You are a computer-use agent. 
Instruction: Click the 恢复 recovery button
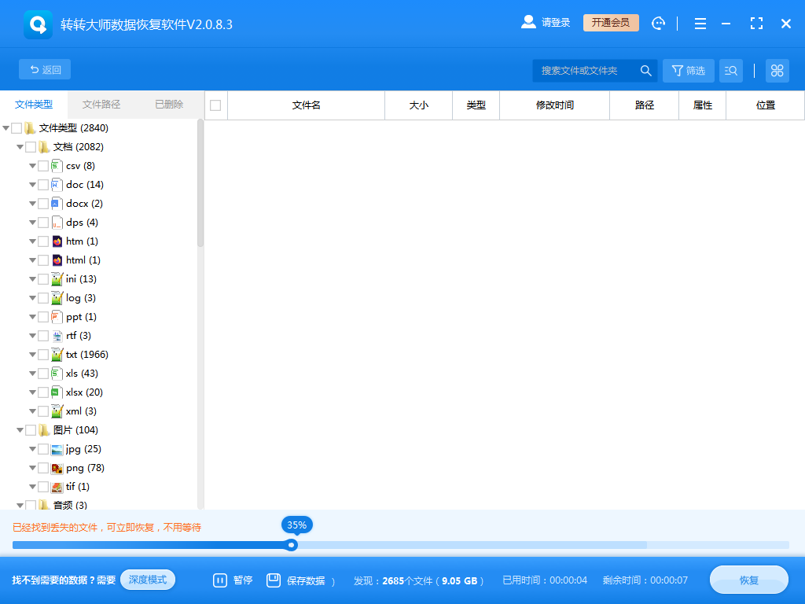[748, 580]
